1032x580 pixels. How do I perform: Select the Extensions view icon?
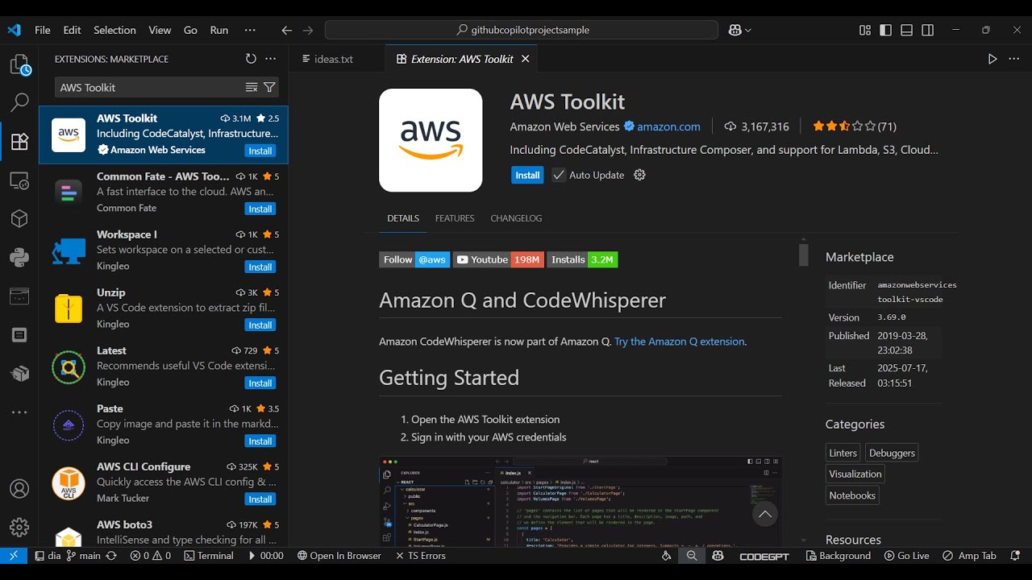[x=19, y=142]
